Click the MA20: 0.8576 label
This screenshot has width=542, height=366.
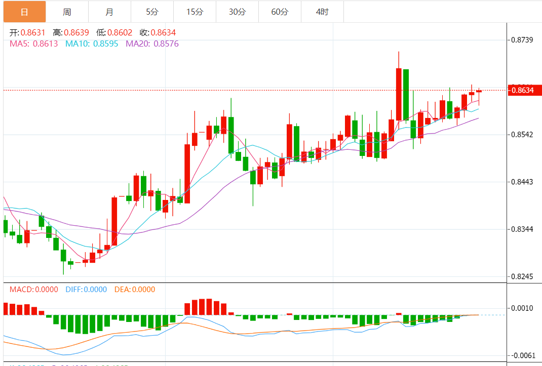click(x=152, y=44)
